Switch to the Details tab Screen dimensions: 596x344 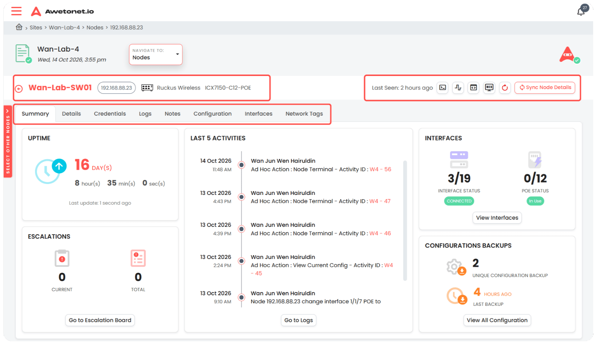[x=71, y=114]
